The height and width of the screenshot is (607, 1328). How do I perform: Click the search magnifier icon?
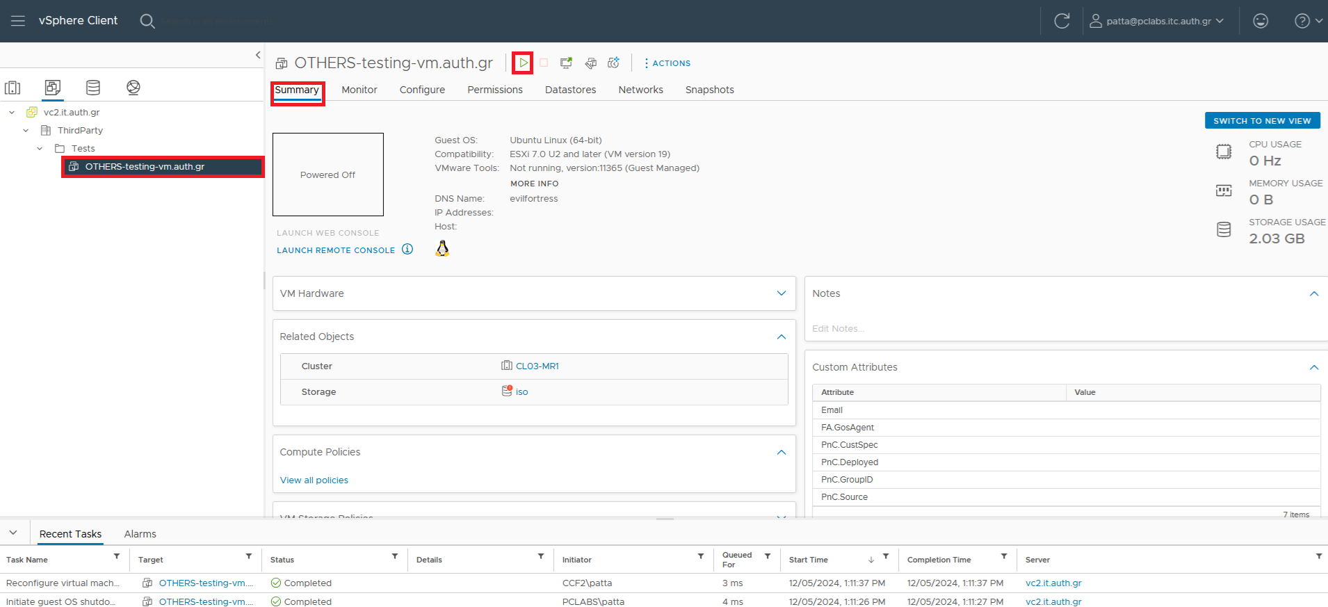[147, 21]
